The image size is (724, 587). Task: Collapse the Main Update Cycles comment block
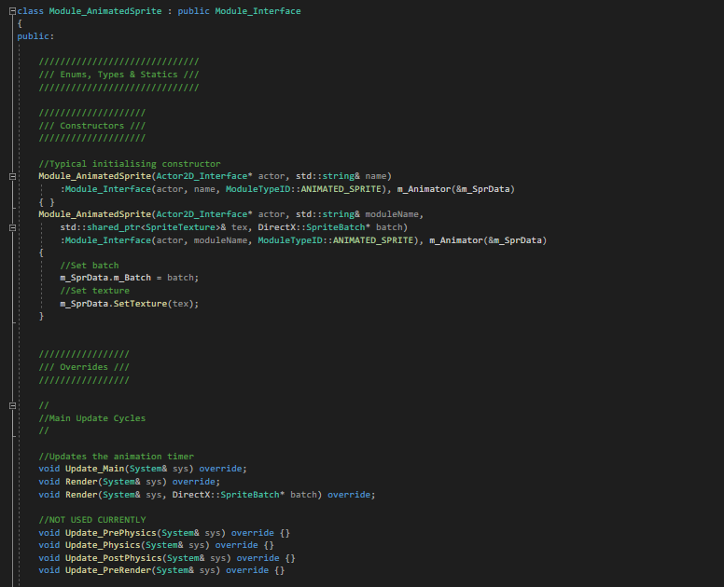(x=11, y=405)
